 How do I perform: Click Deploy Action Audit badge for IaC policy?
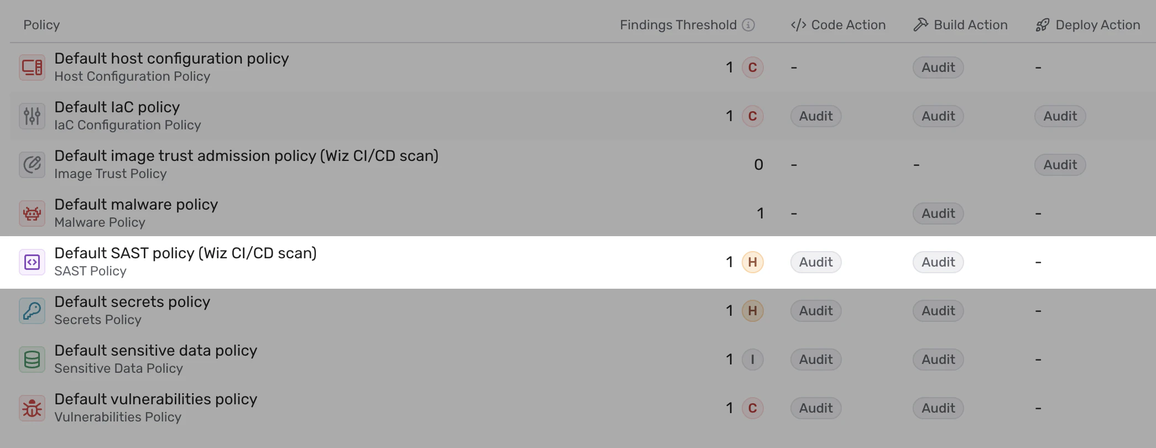(x=1060, y=116)
